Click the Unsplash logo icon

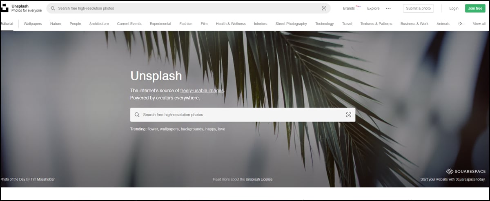pyautogui.click(x=4, y=8)
